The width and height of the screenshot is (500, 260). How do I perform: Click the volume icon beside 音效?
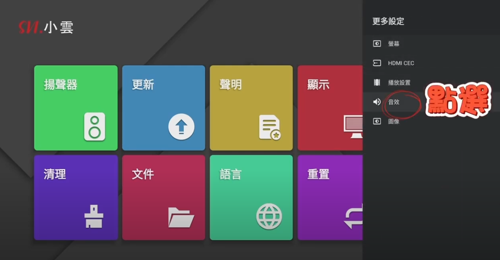tap(377, 102)
